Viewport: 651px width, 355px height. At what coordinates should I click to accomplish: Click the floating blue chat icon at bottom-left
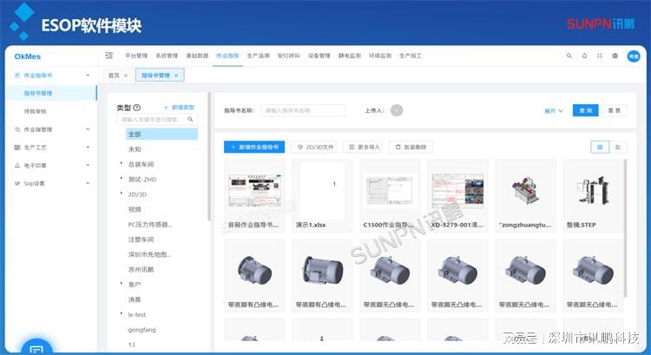click(x=36, y=348)
